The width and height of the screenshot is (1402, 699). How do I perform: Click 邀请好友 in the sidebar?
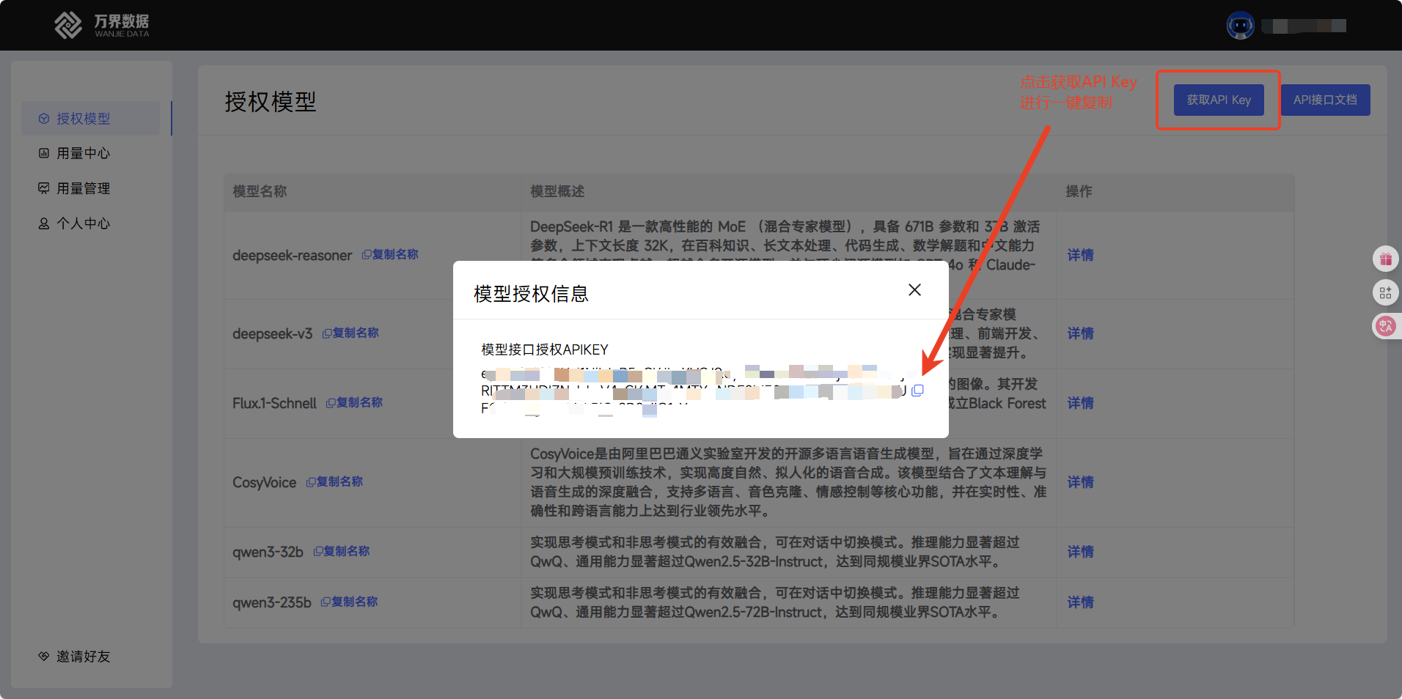[74, 657]
